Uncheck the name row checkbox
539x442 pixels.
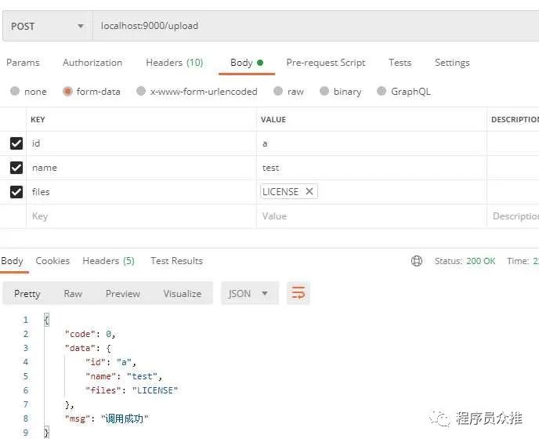coord(16,168)
